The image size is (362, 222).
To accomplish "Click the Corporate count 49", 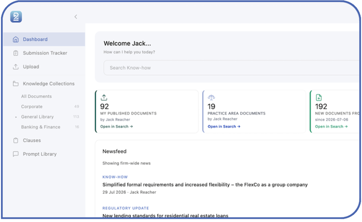I will [x=77, y=107].
